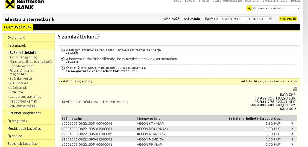This screenshot has height=147, width=308.
Task: Open the Keresés a menüben dropdown
Action: point(276,8)
